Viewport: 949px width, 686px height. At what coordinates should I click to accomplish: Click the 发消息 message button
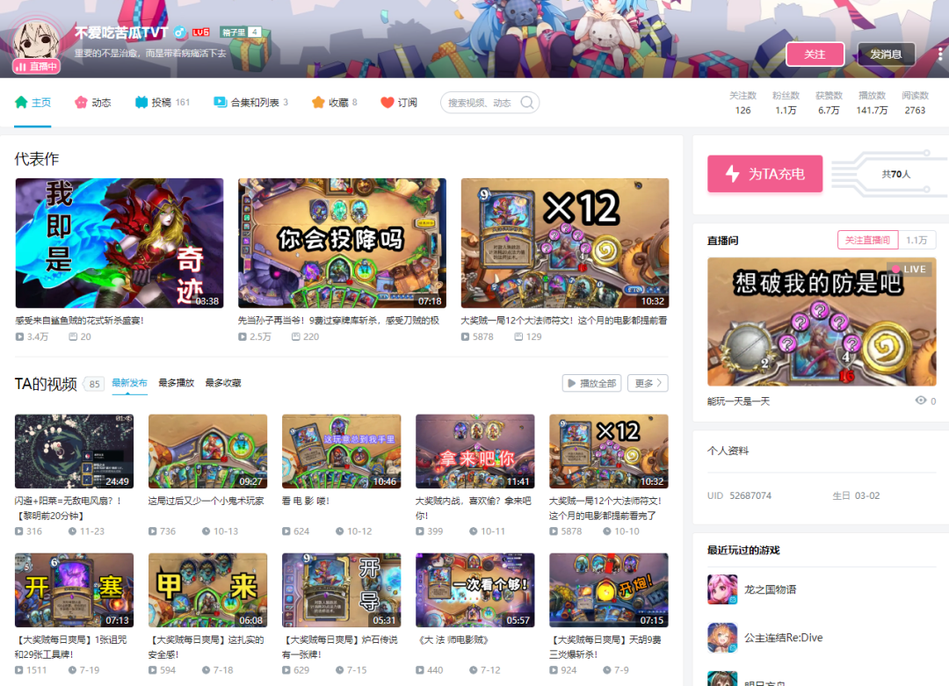[886, 54]
